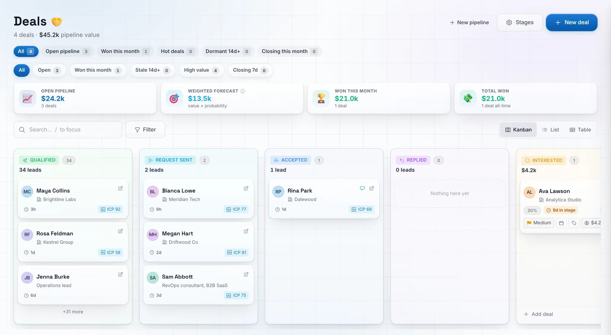
Task: Click the calendar icon on Ava Lawson card
Action: click(x=561, y=223)
